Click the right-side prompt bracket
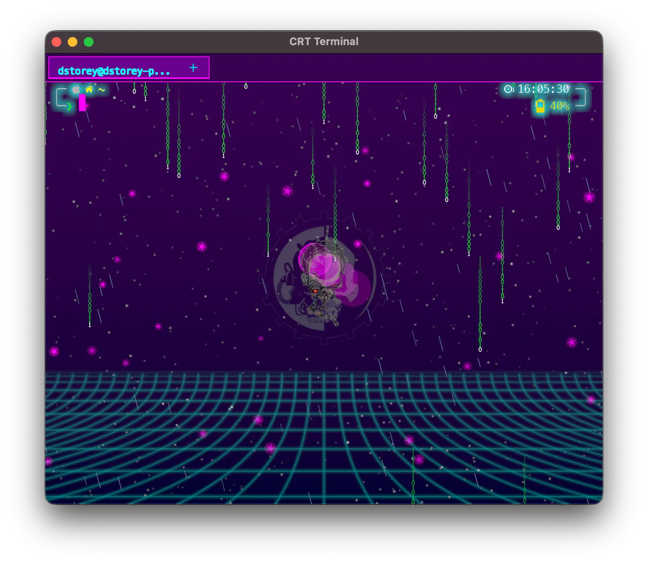The height and width of the screenshot is (564, 648). tap(581, 97)
